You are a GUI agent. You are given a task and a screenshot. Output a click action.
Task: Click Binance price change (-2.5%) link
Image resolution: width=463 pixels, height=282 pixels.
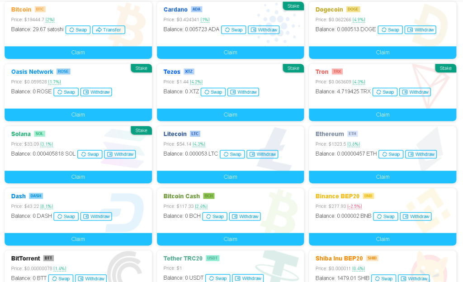(x=354, y=206)
